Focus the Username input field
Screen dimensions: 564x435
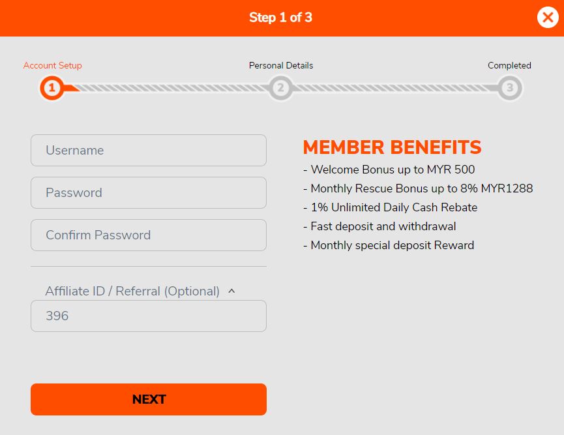point(148,151)
